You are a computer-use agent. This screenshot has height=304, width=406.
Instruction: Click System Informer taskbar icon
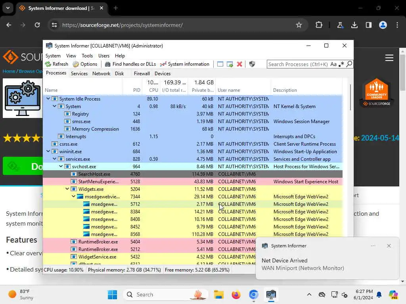coord(271,294)
